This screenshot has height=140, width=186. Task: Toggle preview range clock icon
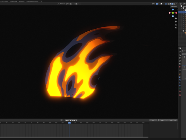[x=158, y=120]
